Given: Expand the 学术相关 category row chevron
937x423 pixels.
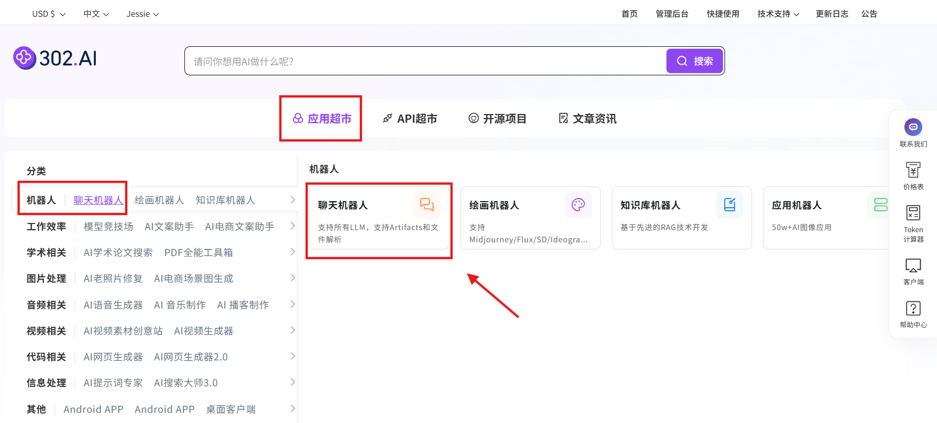Looking at the screenshot, I should coord(292,251).
